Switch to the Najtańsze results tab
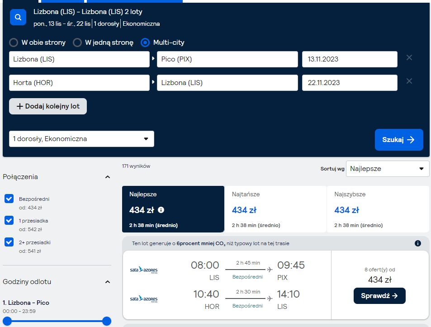Image resolution: width=431 pixels, height=327 pixels. [x=275, y=209]
